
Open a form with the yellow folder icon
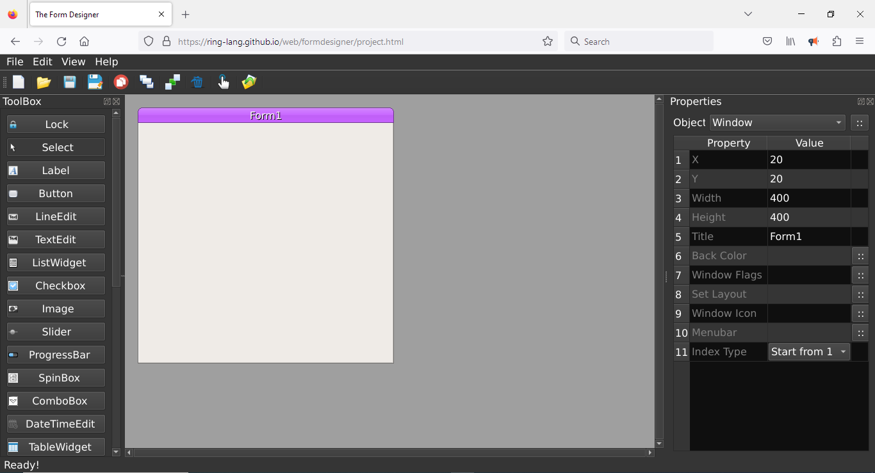tap(44, 82)
